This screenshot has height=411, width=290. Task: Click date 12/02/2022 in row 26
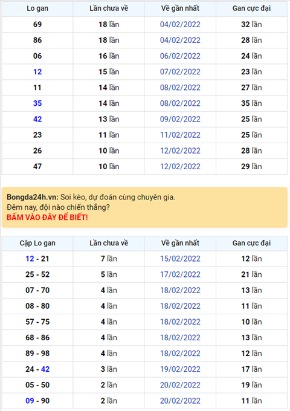[x=180, y=150]
